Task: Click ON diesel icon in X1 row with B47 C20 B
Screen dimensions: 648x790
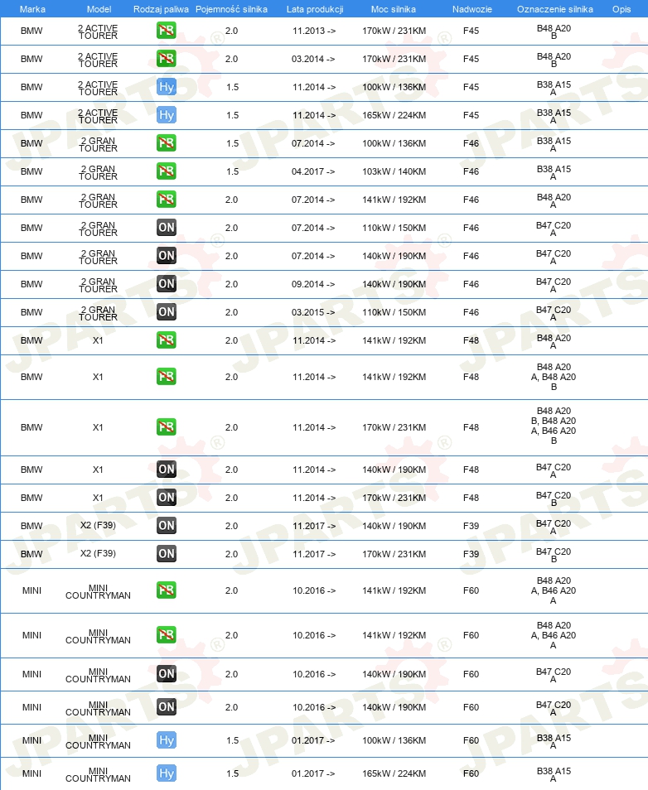Action: pyautogui.click(x=167, y=498)
